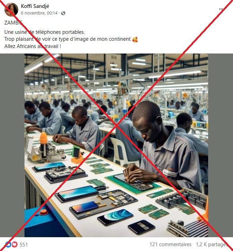Click the 'Trop plaisant de voir' sentence
Screen dimensions: 233x251
point(67,39)
